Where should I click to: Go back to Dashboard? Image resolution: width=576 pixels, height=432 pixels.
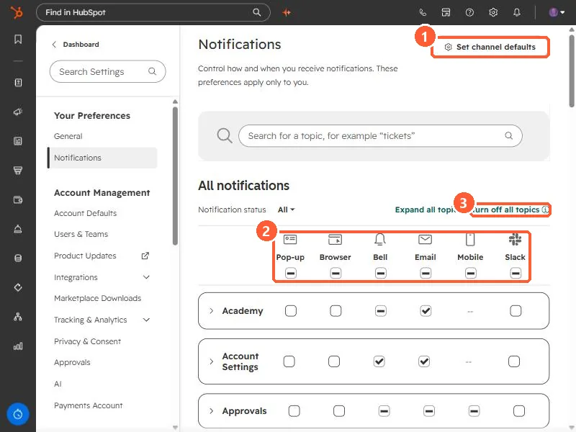pyautogui.click(x=76, y=45)
